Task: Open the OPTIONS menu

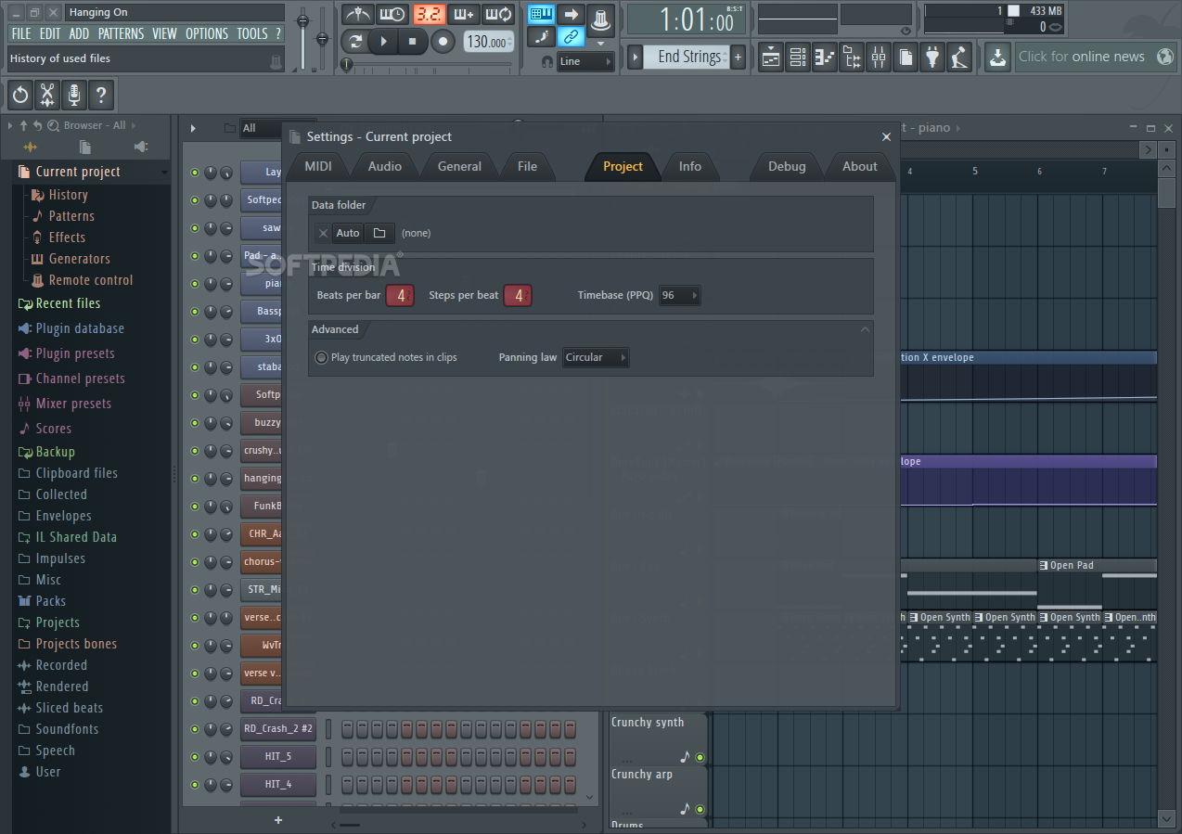Action: click(x=206, y=33)
